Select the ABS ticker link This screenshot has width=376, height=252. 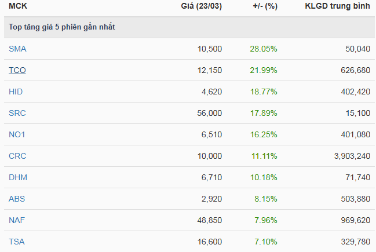tap(17, 199)
